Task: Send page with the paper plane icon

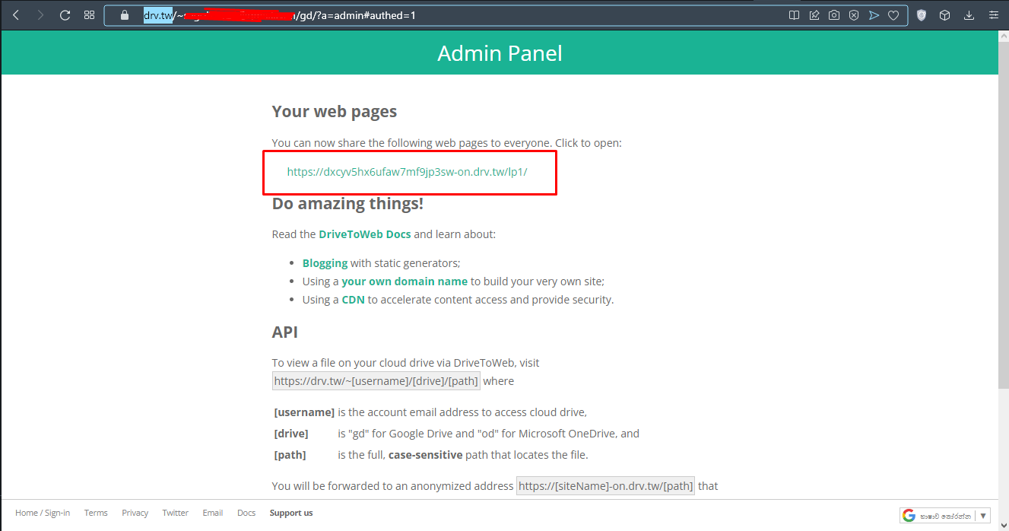Action: 874,15
